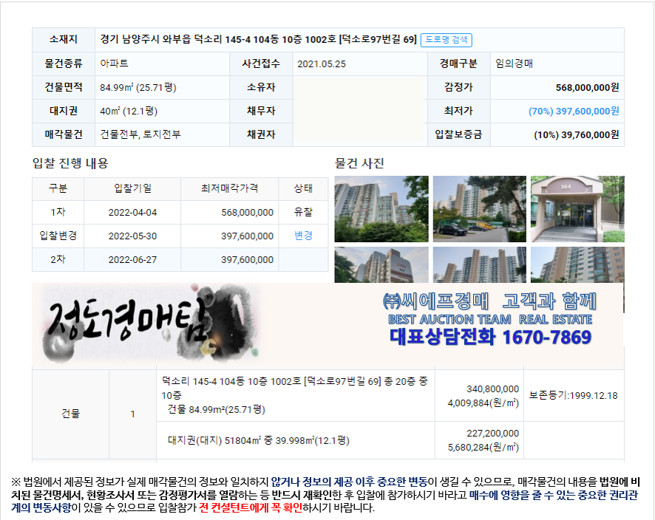This screenshot has height=520, width=655.
Task: Click the 변경 status link
Action: [303, 236]
